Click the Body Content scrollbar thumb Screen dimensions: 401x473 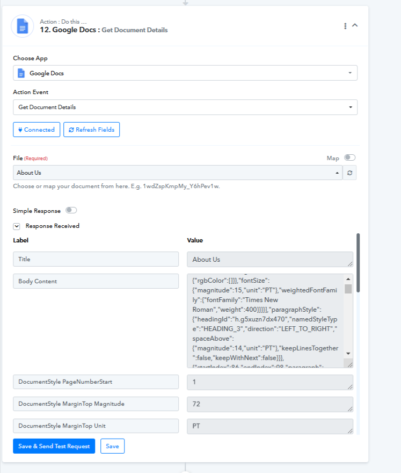coord(348,289)
